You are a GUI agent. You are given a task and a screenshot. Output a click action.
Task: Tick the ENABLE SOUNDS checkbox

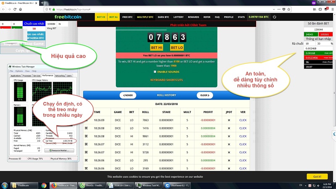coord(155,71)
